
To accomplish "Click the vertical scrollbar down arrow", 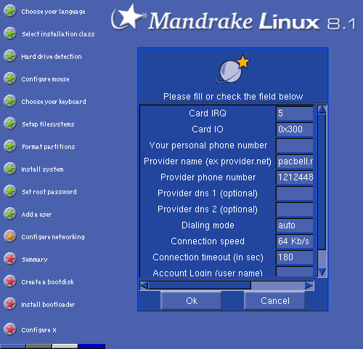I will [322, 272].
